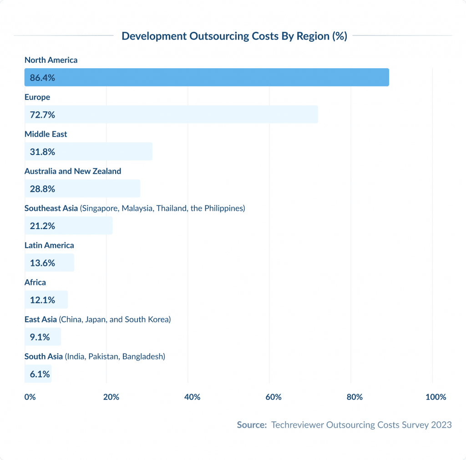Open the Techreviewer Outsourcing Costs Survey link
The image size is (466, 460).
pos(361,425)
